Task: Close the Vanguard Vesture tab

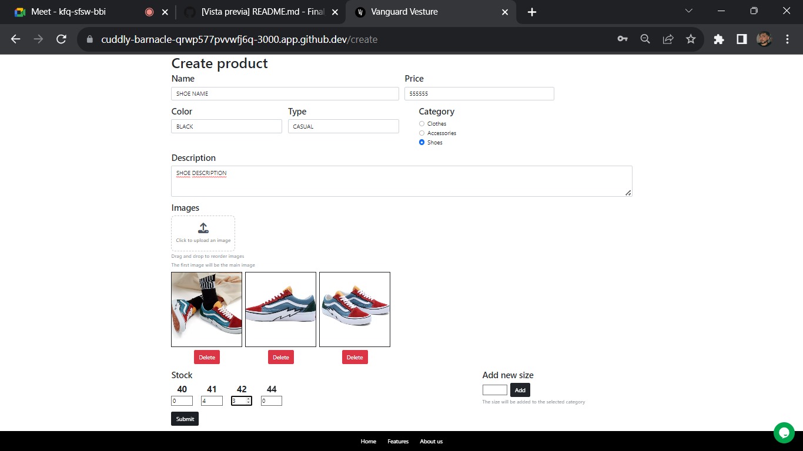Action: [505, 12]
